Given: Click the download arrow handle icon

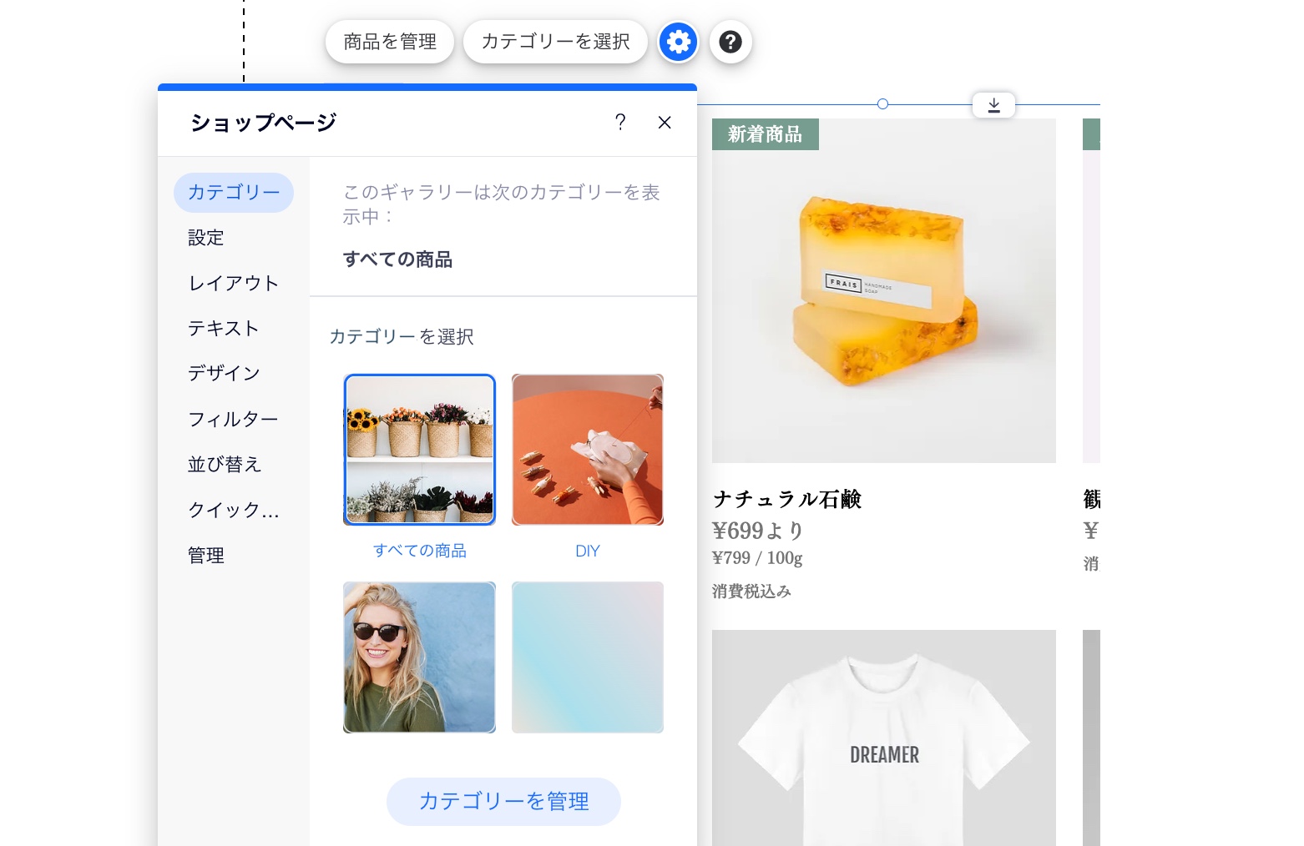Looking at the screenshot, I should [993, 105].
